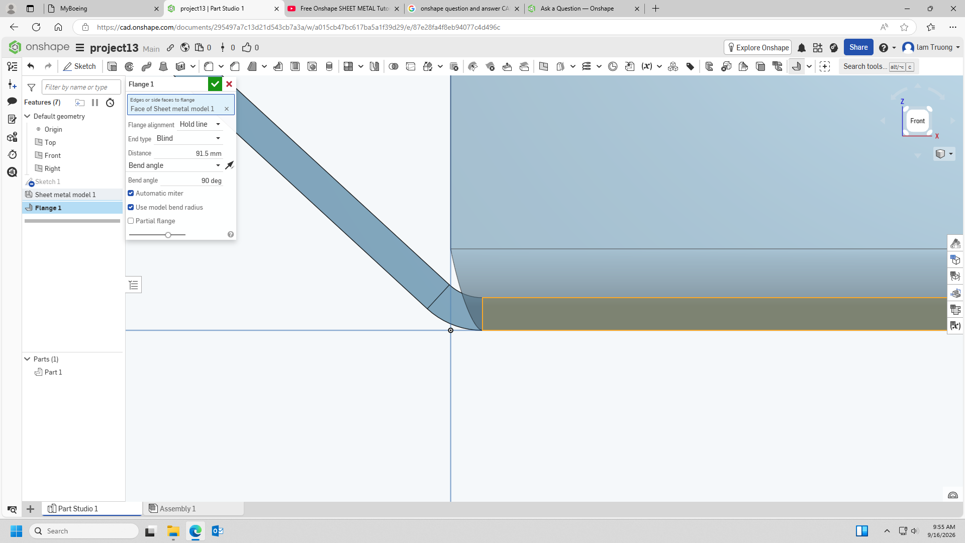
Task: Select the Sweep tool icon
Action: point(146,66)
